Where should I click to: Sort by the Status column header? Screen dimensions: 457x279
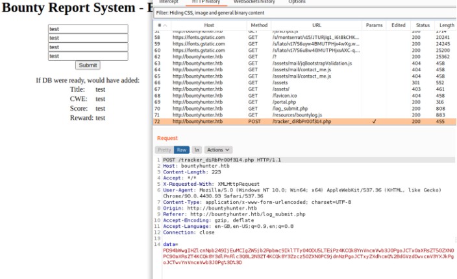[x=423, y=25]
